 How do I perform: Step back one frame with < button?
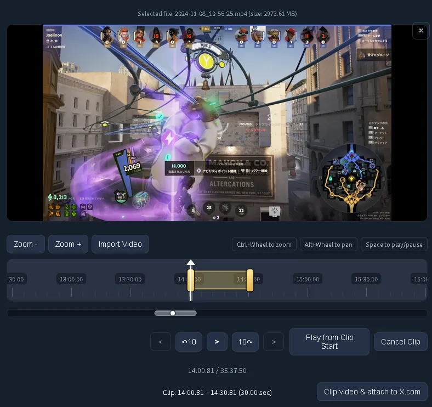pyautogui.click(x=161, y=342)
